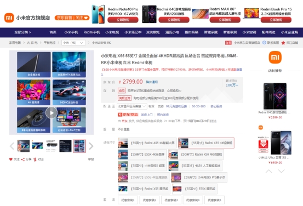The height and width of the screenshot is (206, 303).
Task: Select size option 55英寸 ES5X 4K全面屏
Action: click(142, 154)
